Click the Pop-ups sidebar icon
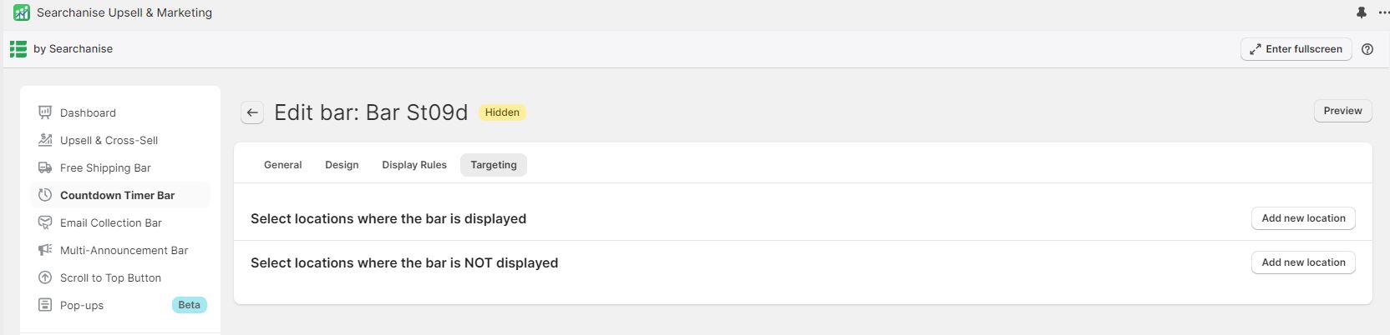Viewport: 1390px width, 335px height. coord(45,305)
